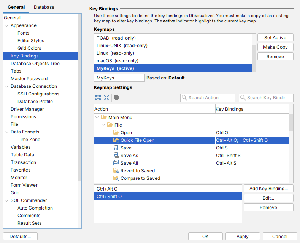
Task: Switch to the Database tab
Action: pyautogui.click(x=44, y=7)
